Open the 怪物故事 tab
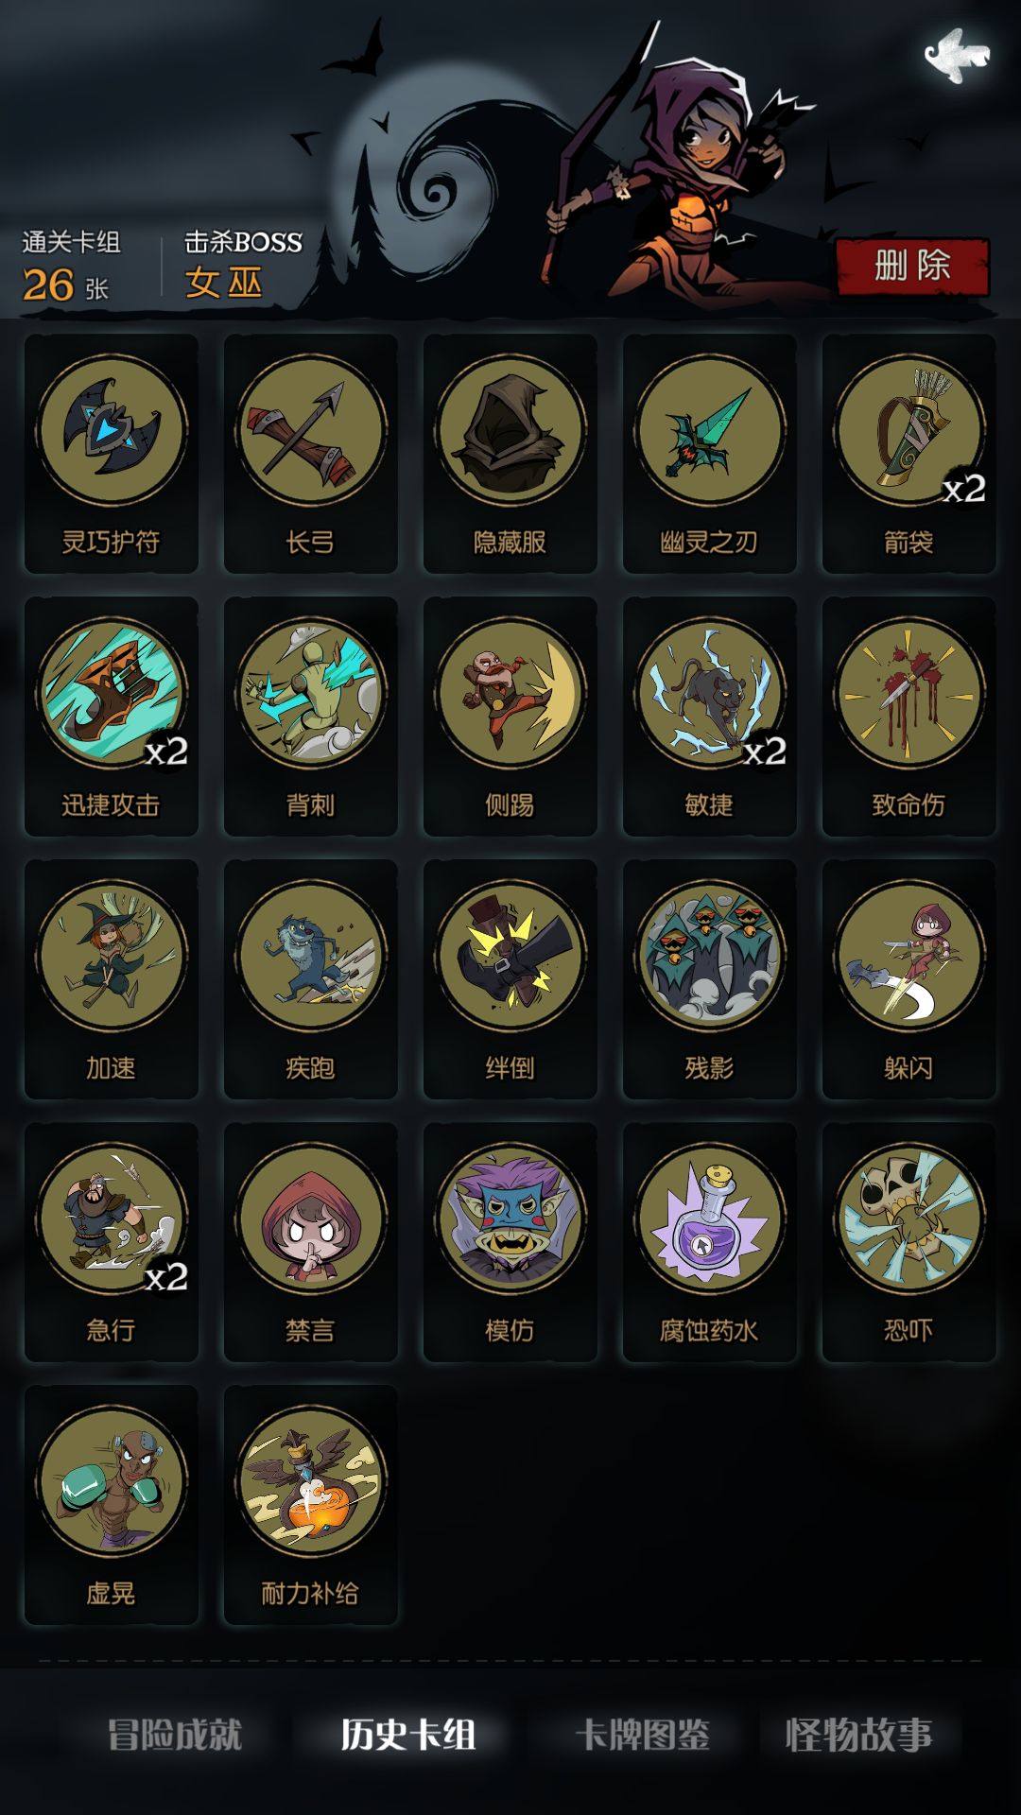Image resolution: width=1021 pixels, height=1815 pixels. 859,1735
